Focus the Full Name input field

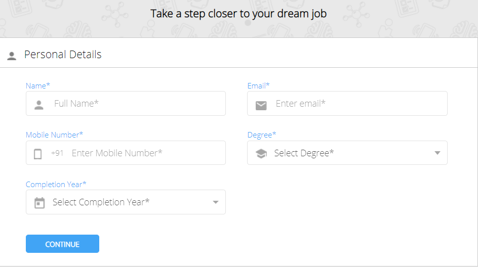coord(126,104)
